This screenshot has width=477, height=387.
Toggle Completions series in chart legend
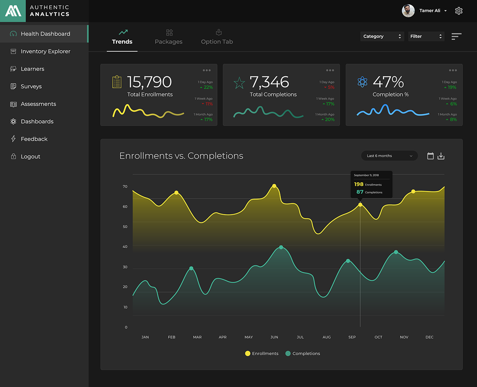pyautogui.click(x=302, y=354)
